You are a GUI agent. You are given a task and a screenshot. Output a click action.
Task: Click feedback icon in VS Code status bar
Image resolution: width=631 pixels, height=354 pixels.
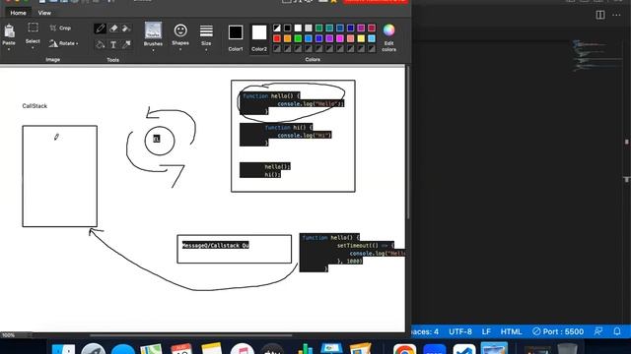pos(598,331)
